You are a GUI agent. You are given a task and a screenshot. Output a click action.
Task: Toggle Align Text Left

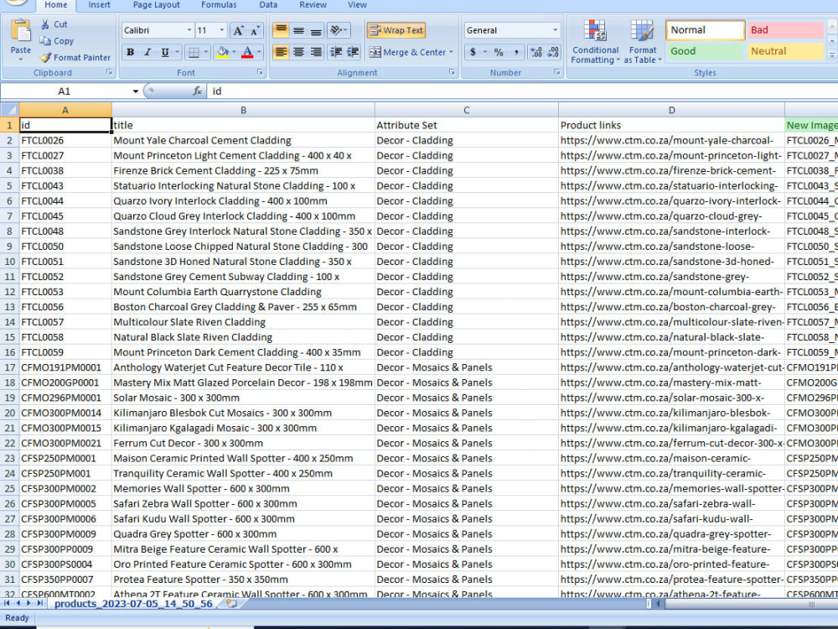(x=281, y=52)
